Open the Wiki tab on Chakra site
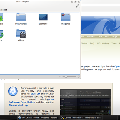Viewport: 120px width, 120px height. [107, 37]
